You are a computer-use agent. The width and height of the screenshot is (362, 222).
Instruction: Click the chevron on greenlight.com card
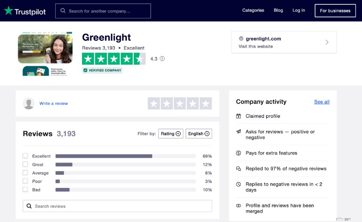click(x=327, y=42)
